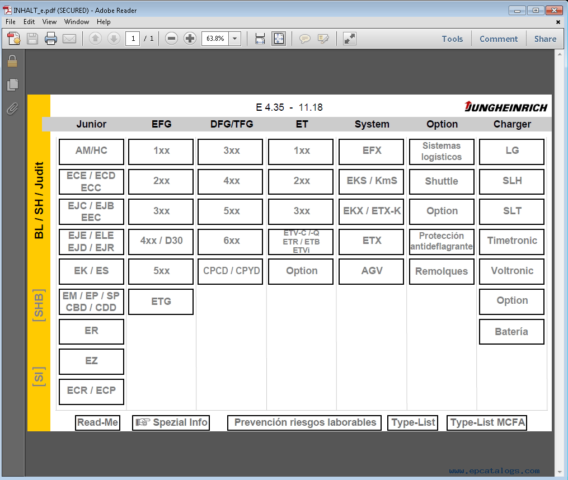Open EJE / ELE EJD / EJR
Screen dimensions: 568x480
(x=91, y=242)
